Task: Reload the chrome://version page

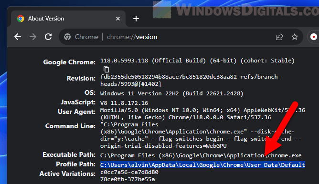Action: point(48,37)
